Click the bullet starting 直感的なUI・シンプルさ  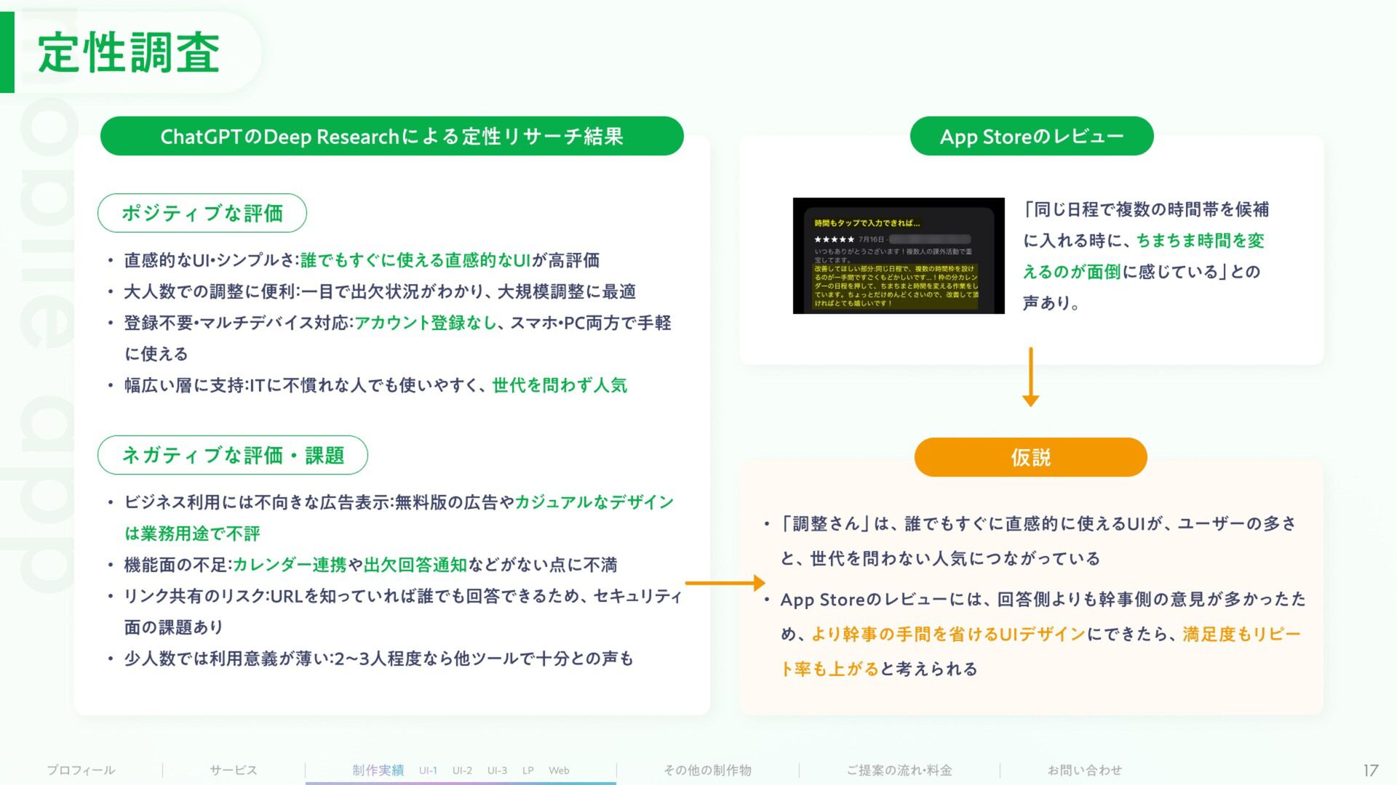pos(362,260)
